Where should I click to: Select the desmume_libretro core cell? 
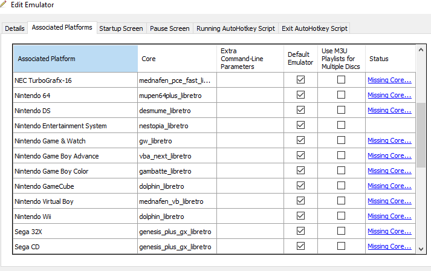(x=177, y=110)
